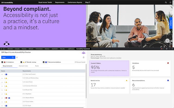This screenshot has height=108, width=174.
Task: Toggle the 7 Recommendations checkbox
Action: pyautogui.click(x=44, y=62)
